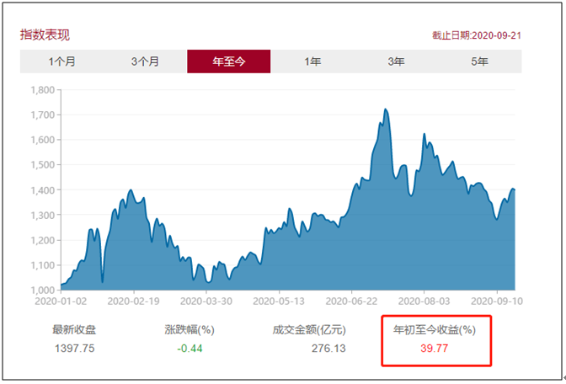Click the 2020-03-30 x-axis date label
The image size is (566, 384).
[207, 299]
